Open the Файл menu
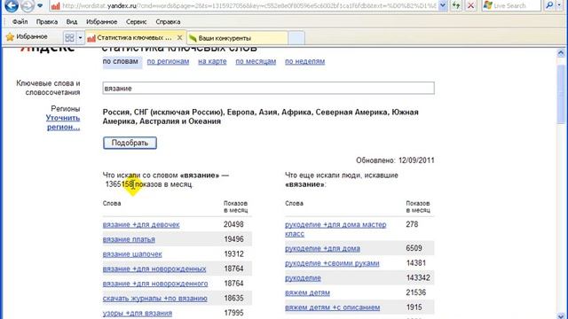The image size is (568, 319). click(x=20, y=21)
